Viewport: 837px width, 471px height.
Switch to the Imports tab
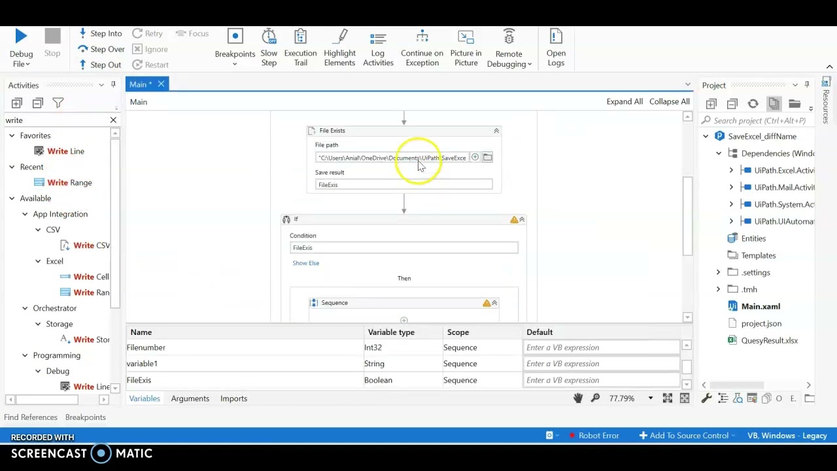233,398
